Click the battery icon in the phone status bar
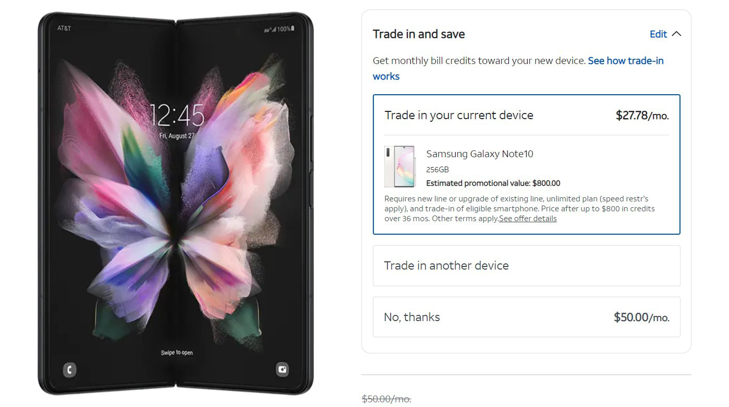Screen dimensions: 729x407 [x=293, y=29]
